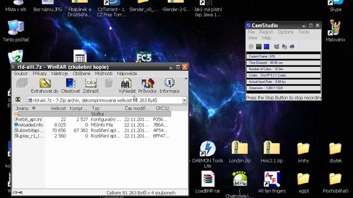The width and height of the screenshot is (353, 198).
Task: Select Bez názvu.JPG desktop file
Action: (x=47, y=5)
